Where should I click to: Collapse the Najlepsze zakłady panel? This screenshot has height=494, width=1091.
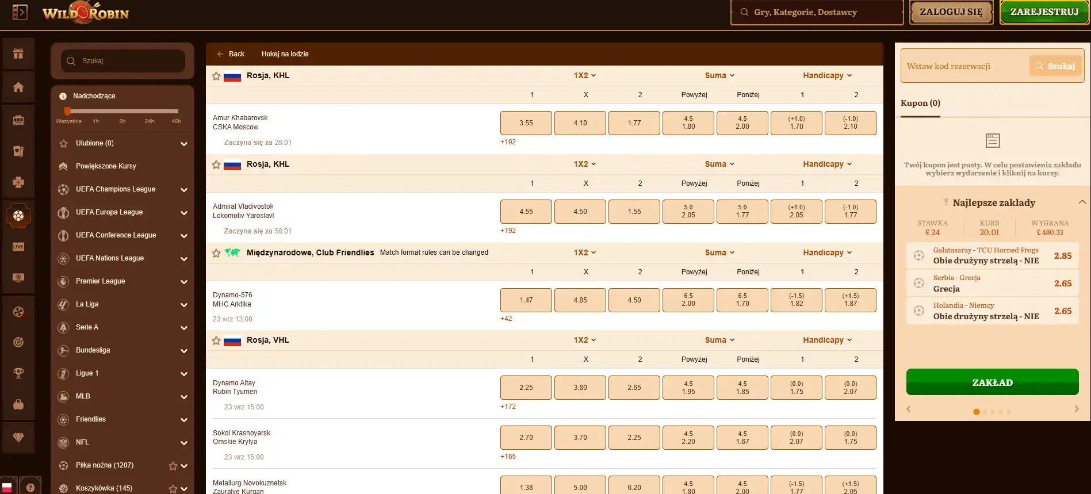point(1082,202)
